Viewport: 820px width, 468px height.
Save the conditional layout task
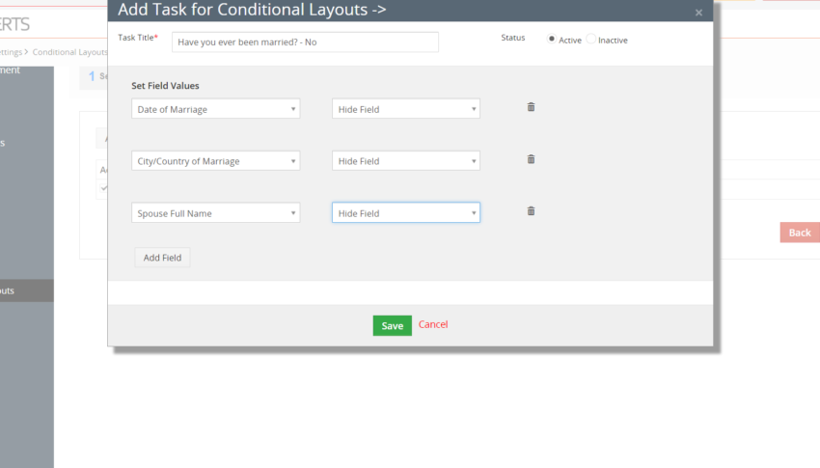coord(393,325)
